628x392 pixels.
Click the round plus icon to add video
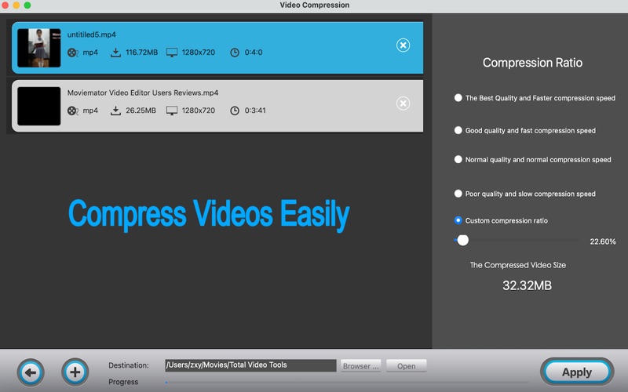tap(75, 372)
